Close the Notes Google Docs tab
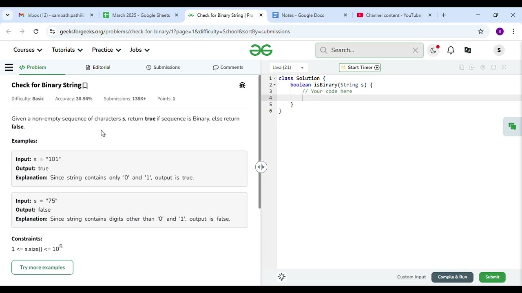 [x=345, y=15]
